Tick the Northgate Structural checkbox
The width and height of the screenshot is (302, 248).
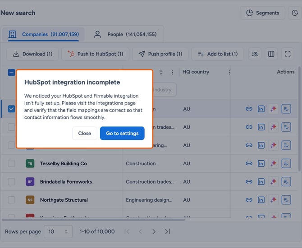click(x=11, y=200)
